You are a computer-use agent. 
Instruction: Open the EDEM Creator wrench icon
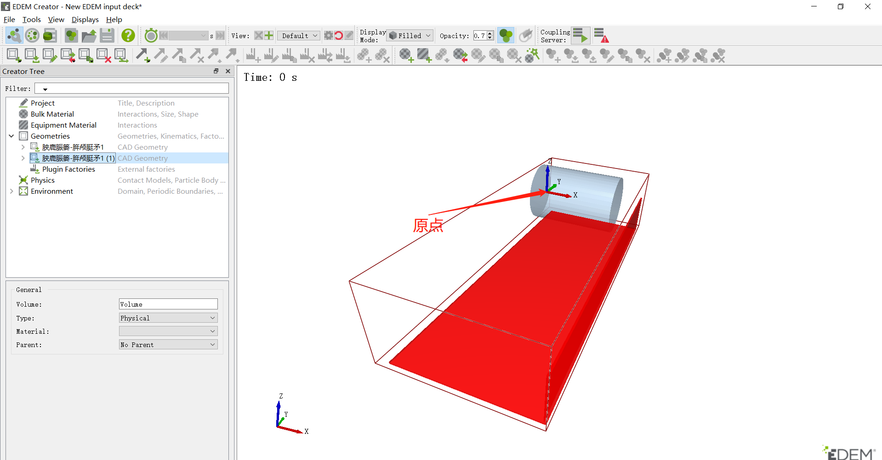[x=14, y=35]
